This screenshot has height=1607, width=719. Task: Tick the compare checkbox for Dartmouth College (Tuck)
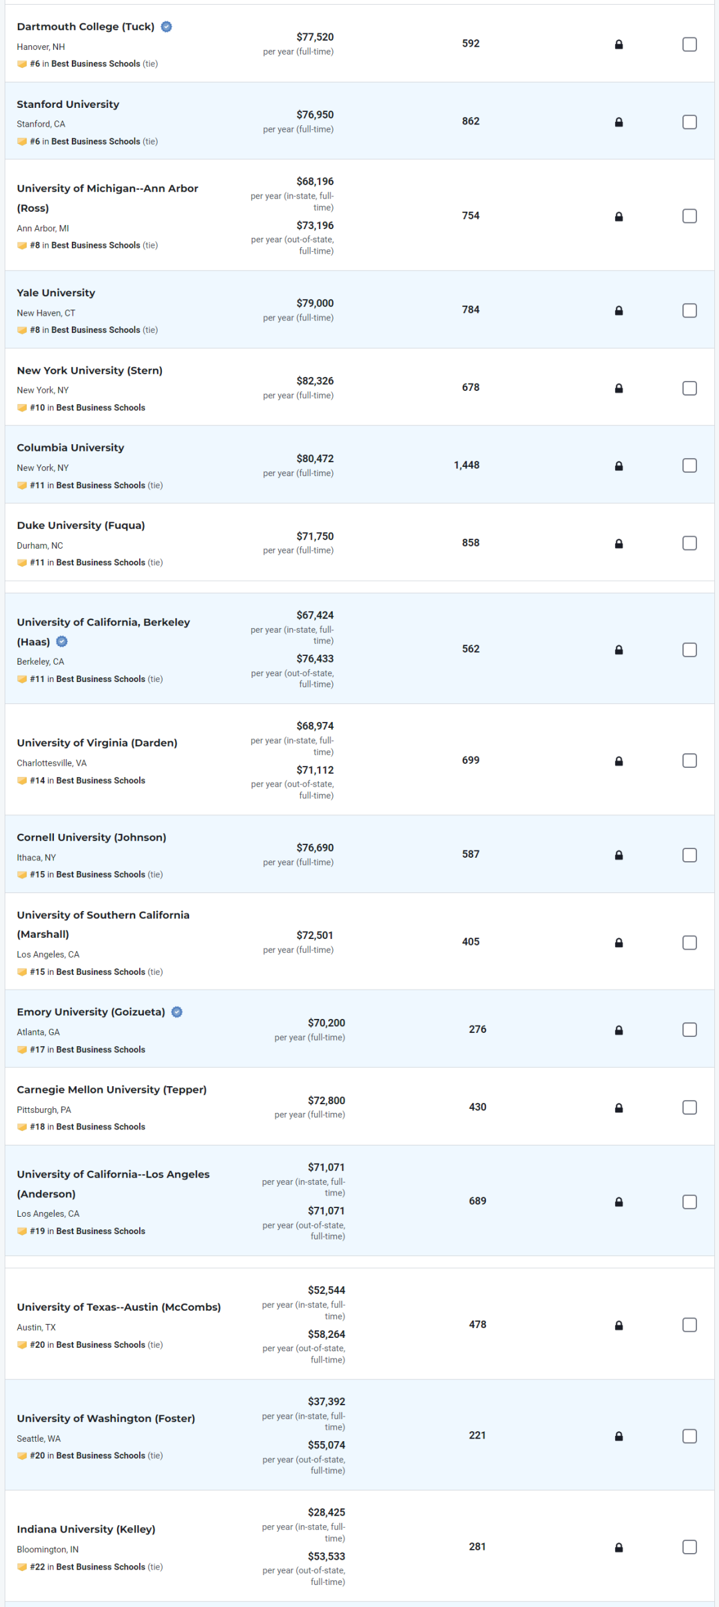pyautogui.click(x=690, y=44)
